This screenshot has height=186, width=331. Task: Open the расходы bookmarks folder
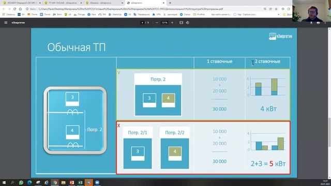pos(170,14)
